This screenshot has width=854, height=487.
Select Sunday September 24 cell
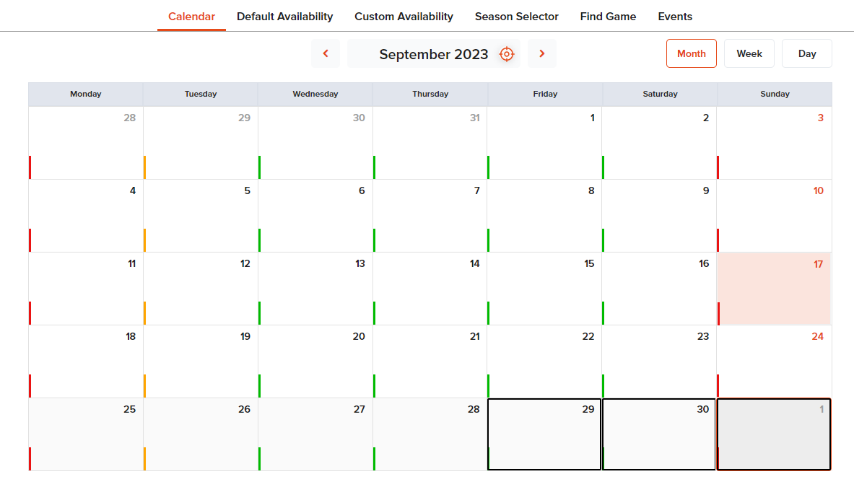(x=775, y=361)
